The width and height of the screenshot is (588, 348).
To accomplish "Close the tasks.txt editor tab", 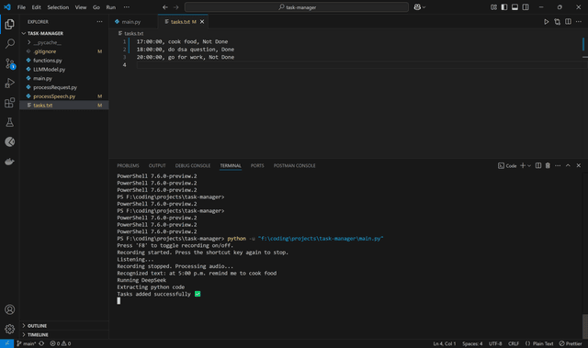I will coord(202,22).
